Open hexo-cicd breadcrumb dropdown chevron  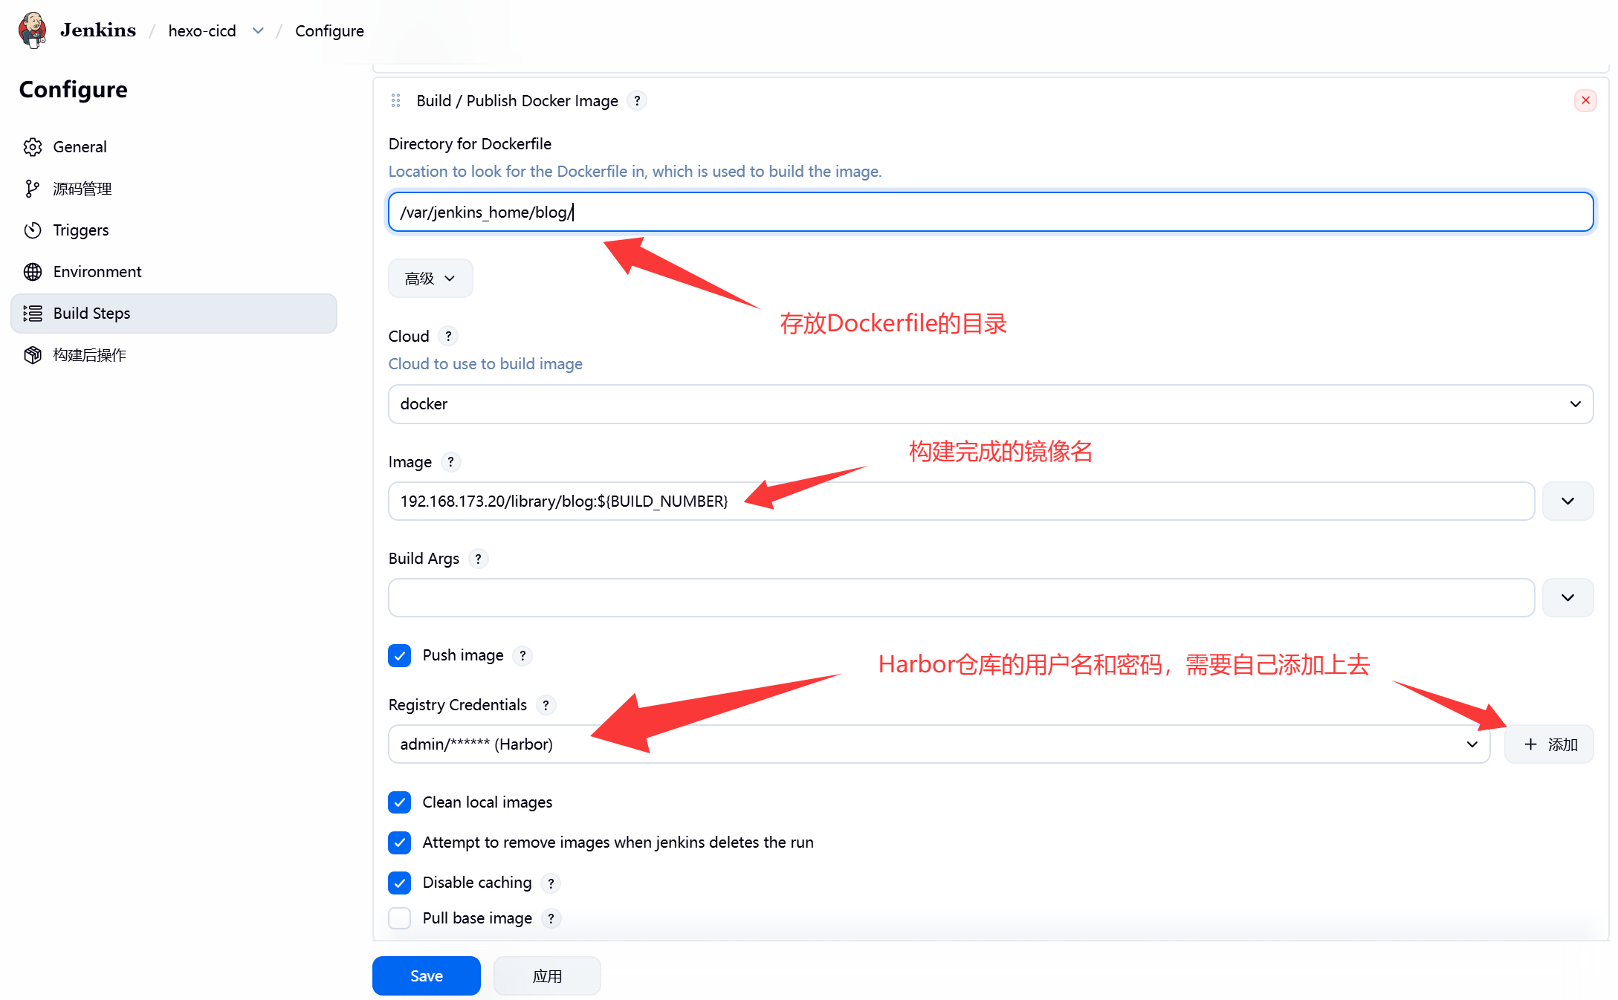tap(258, 30)
